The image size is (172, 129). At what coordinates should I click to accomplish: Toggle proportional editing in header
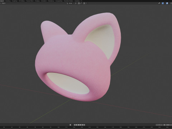pos(84,3)
